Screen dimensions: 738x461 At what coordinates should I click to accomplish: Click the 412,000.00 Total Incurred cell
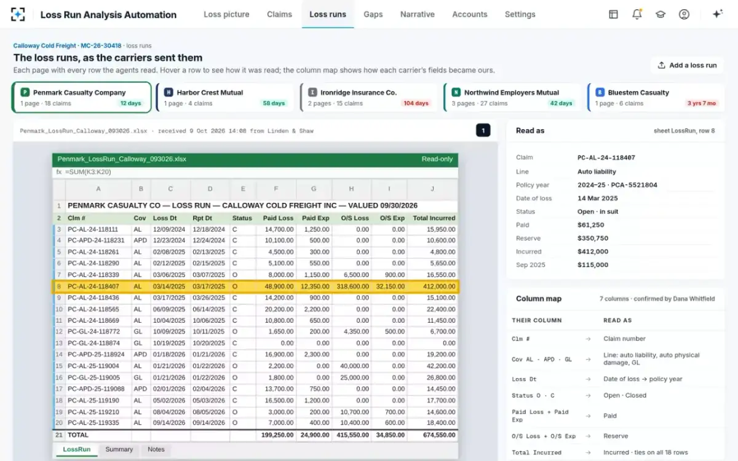pyautogui.click(x=433, y=286)
